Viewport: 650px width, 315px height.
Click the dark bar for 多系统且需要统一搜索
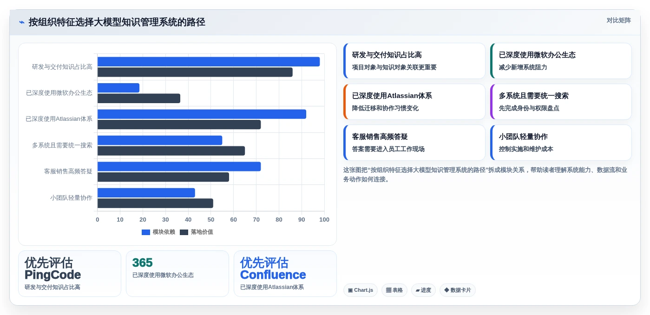coord(171,151)
